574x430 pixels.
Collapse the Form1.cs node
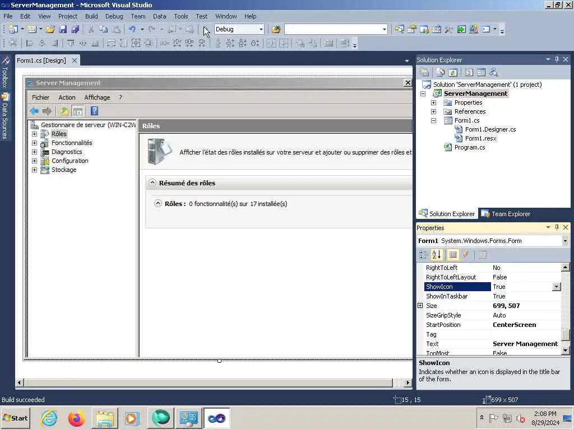point(433,121)
